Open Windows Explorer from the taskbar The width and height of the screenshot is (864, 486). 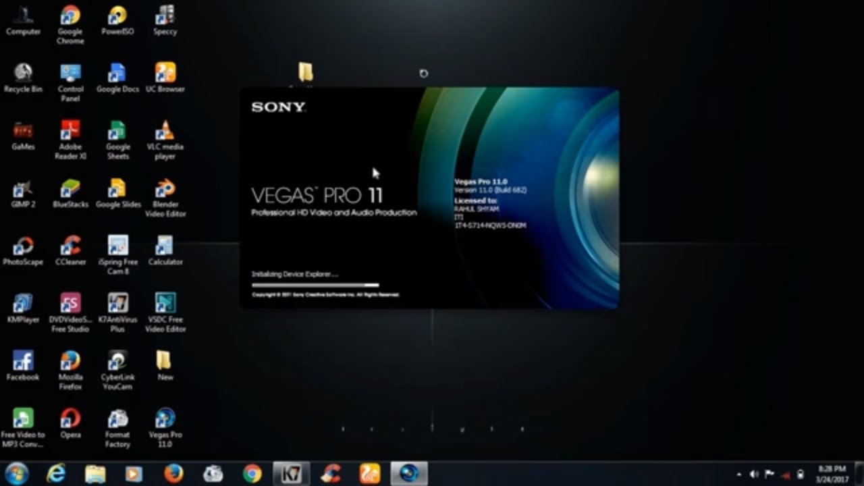pyautogui.click(x=95, y=473)
